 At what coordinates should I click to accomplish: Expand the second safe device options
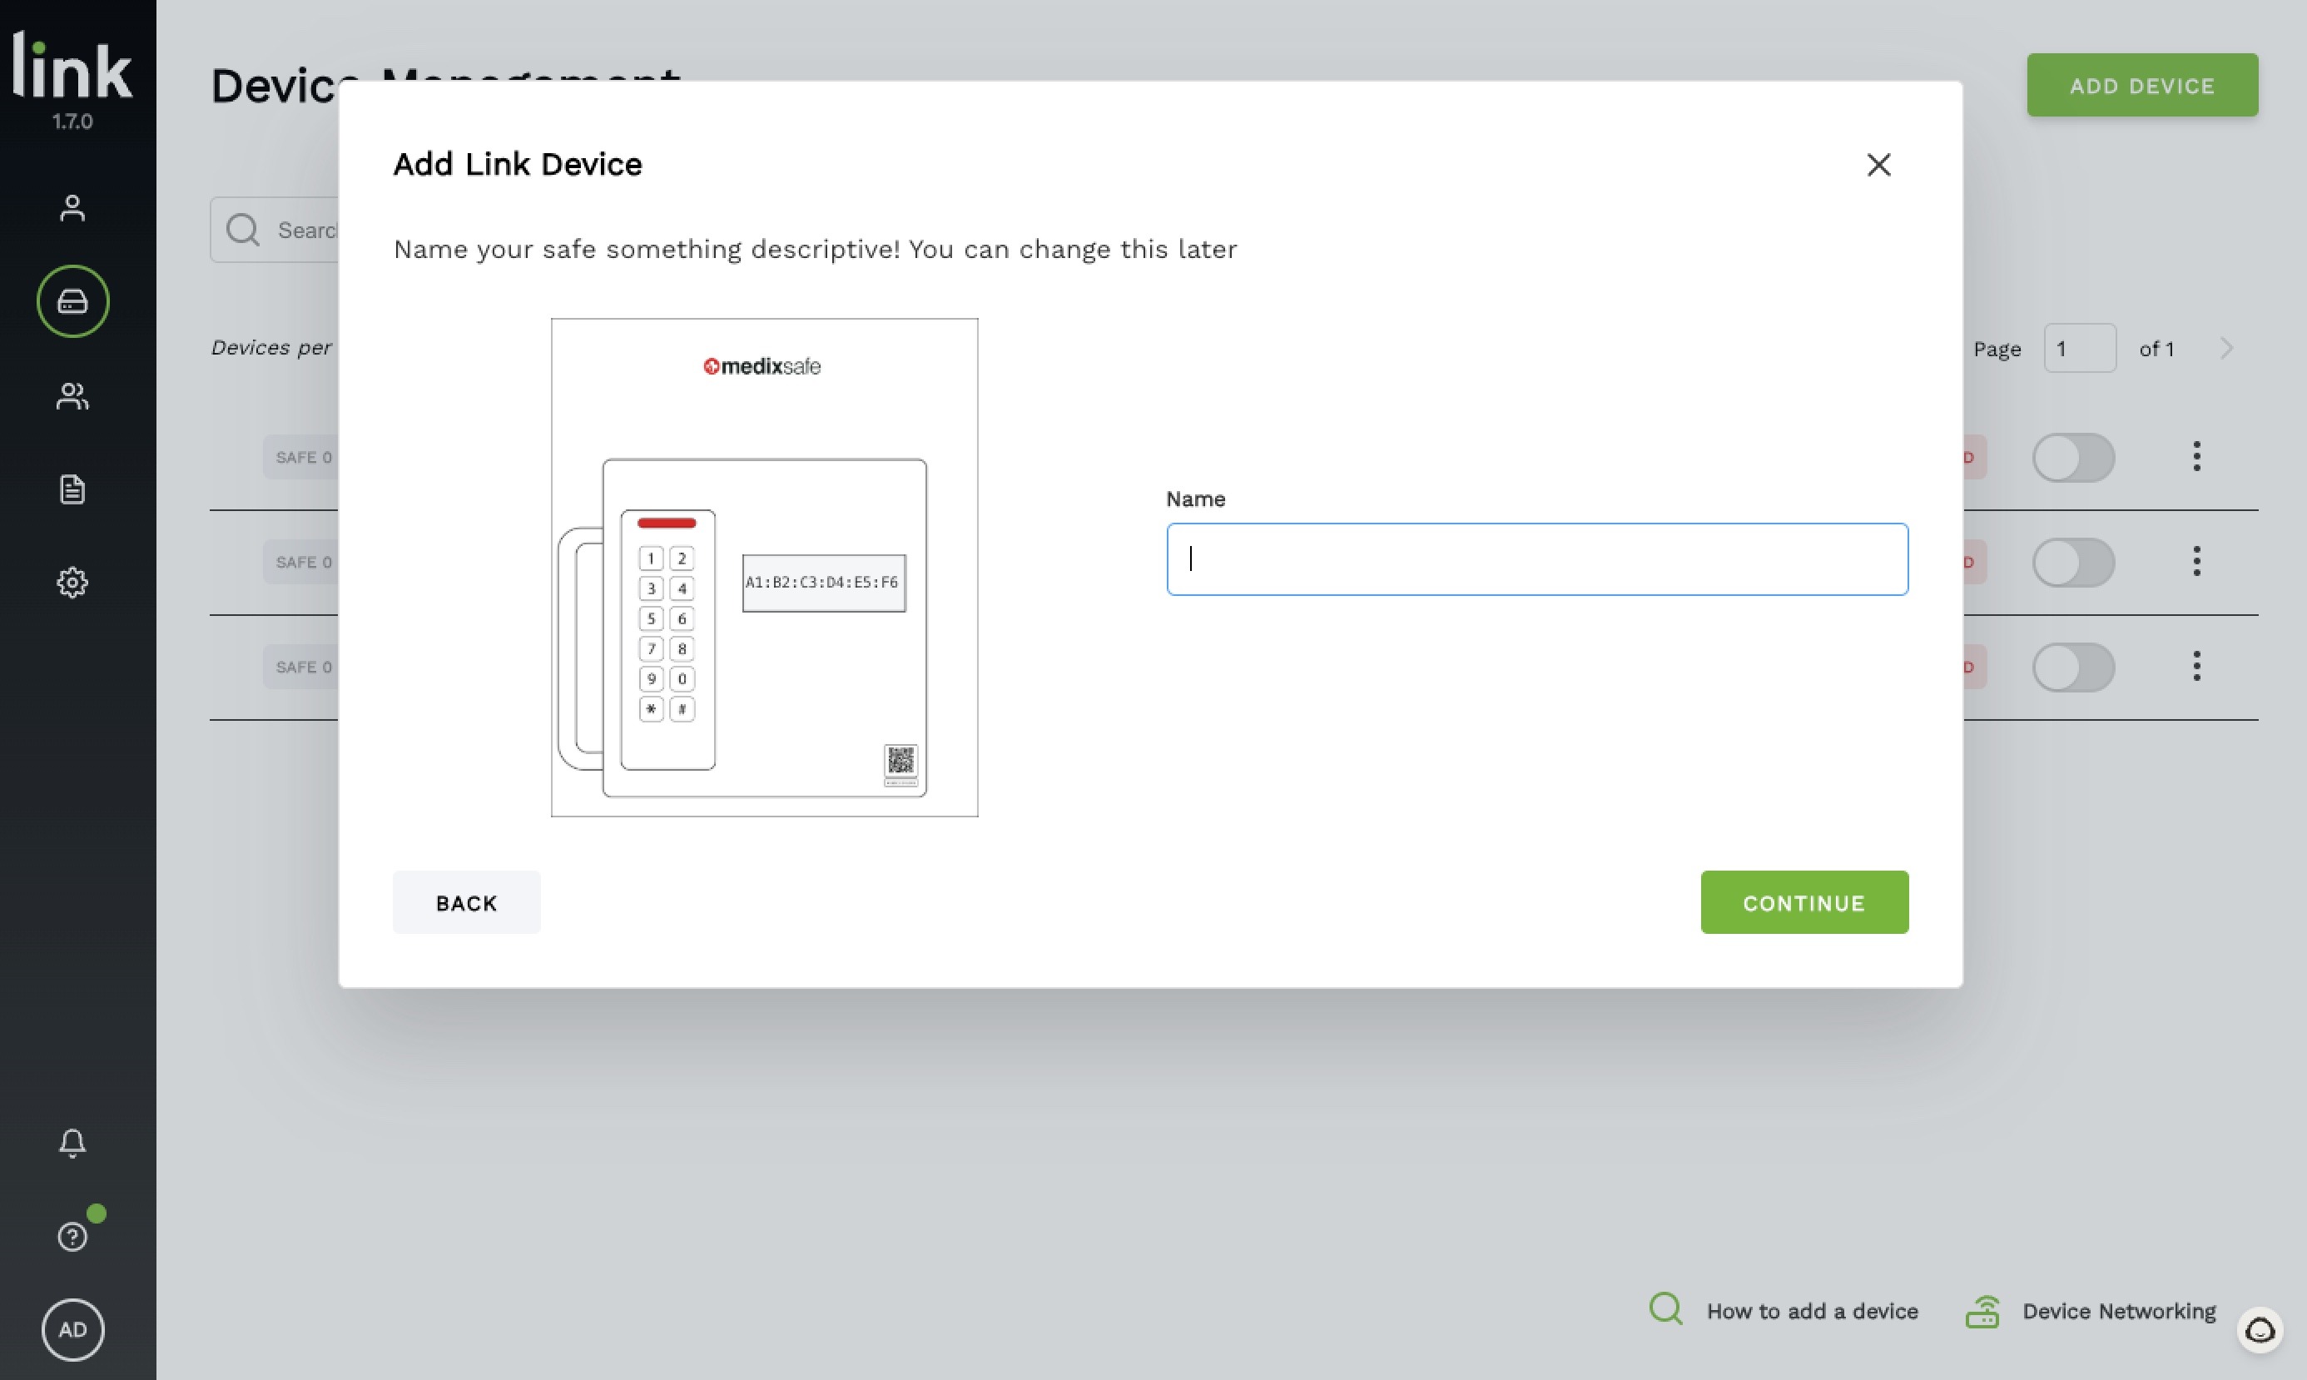pyautogui.click(x=2197, y=560)
